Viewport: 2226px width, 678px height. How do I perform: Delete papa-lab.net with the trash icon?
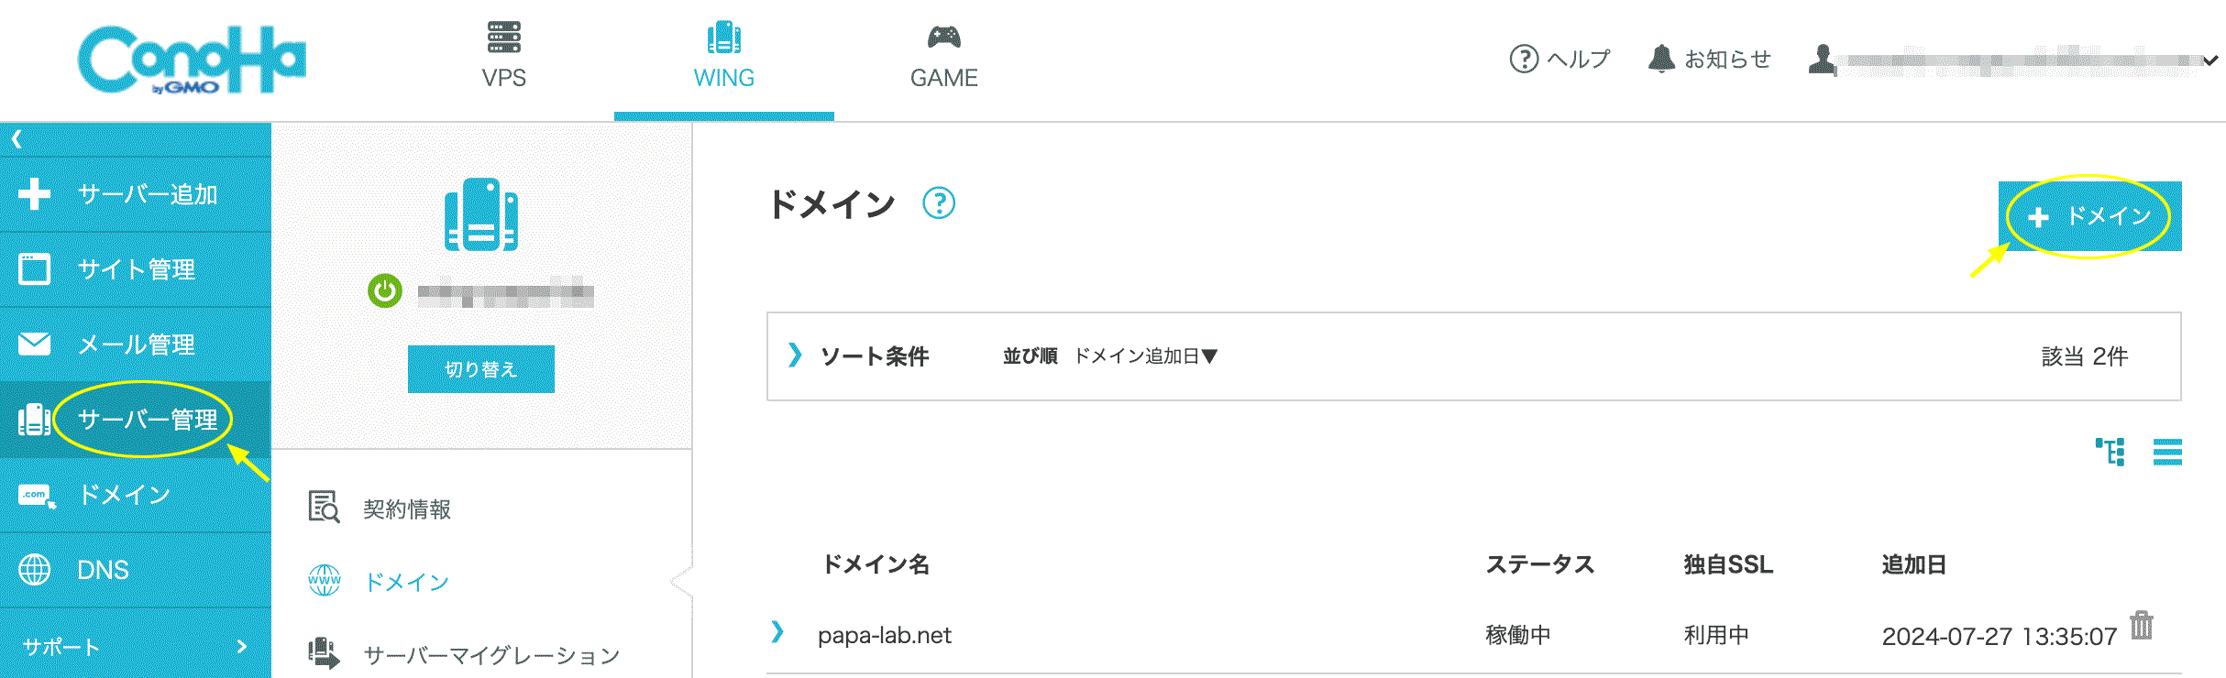tap(2142, 625)
